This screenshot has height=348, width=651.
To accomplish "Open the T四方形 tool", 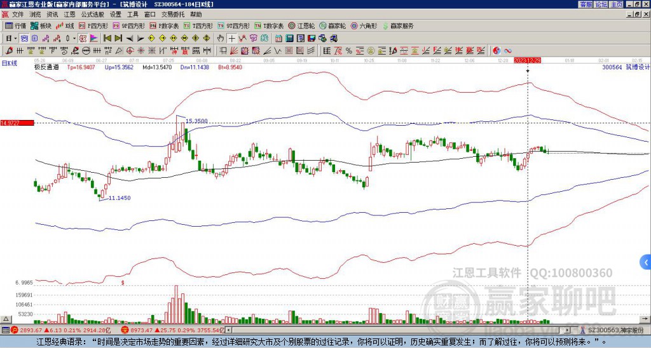I will tap(198, 25).
